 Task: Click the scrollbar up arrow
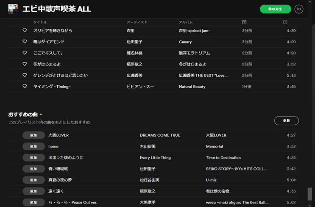click(310, 2)
